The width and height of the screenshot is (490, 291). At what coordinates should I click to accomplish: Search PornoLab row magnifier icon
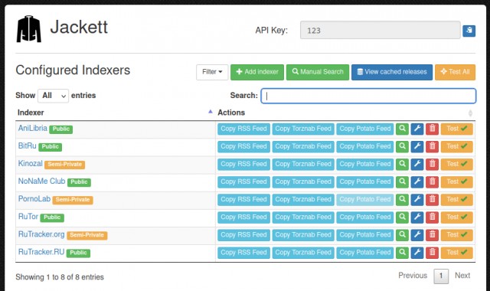pos(402,199)
